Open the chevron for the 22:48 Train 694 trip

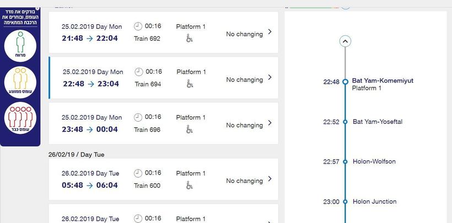(270, 78)
